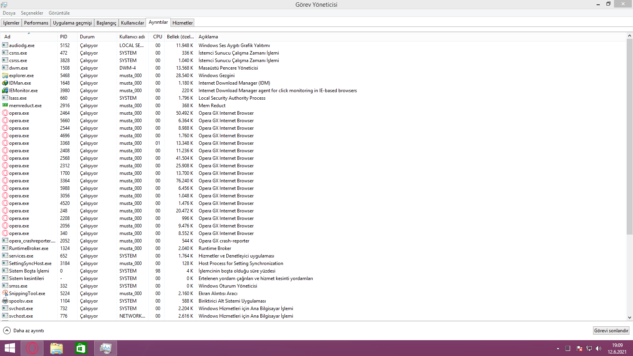Click the memreduct.exe green chip icon
Image resolution: width=633 pixels, height=356 pixels.
coord(5,105)
